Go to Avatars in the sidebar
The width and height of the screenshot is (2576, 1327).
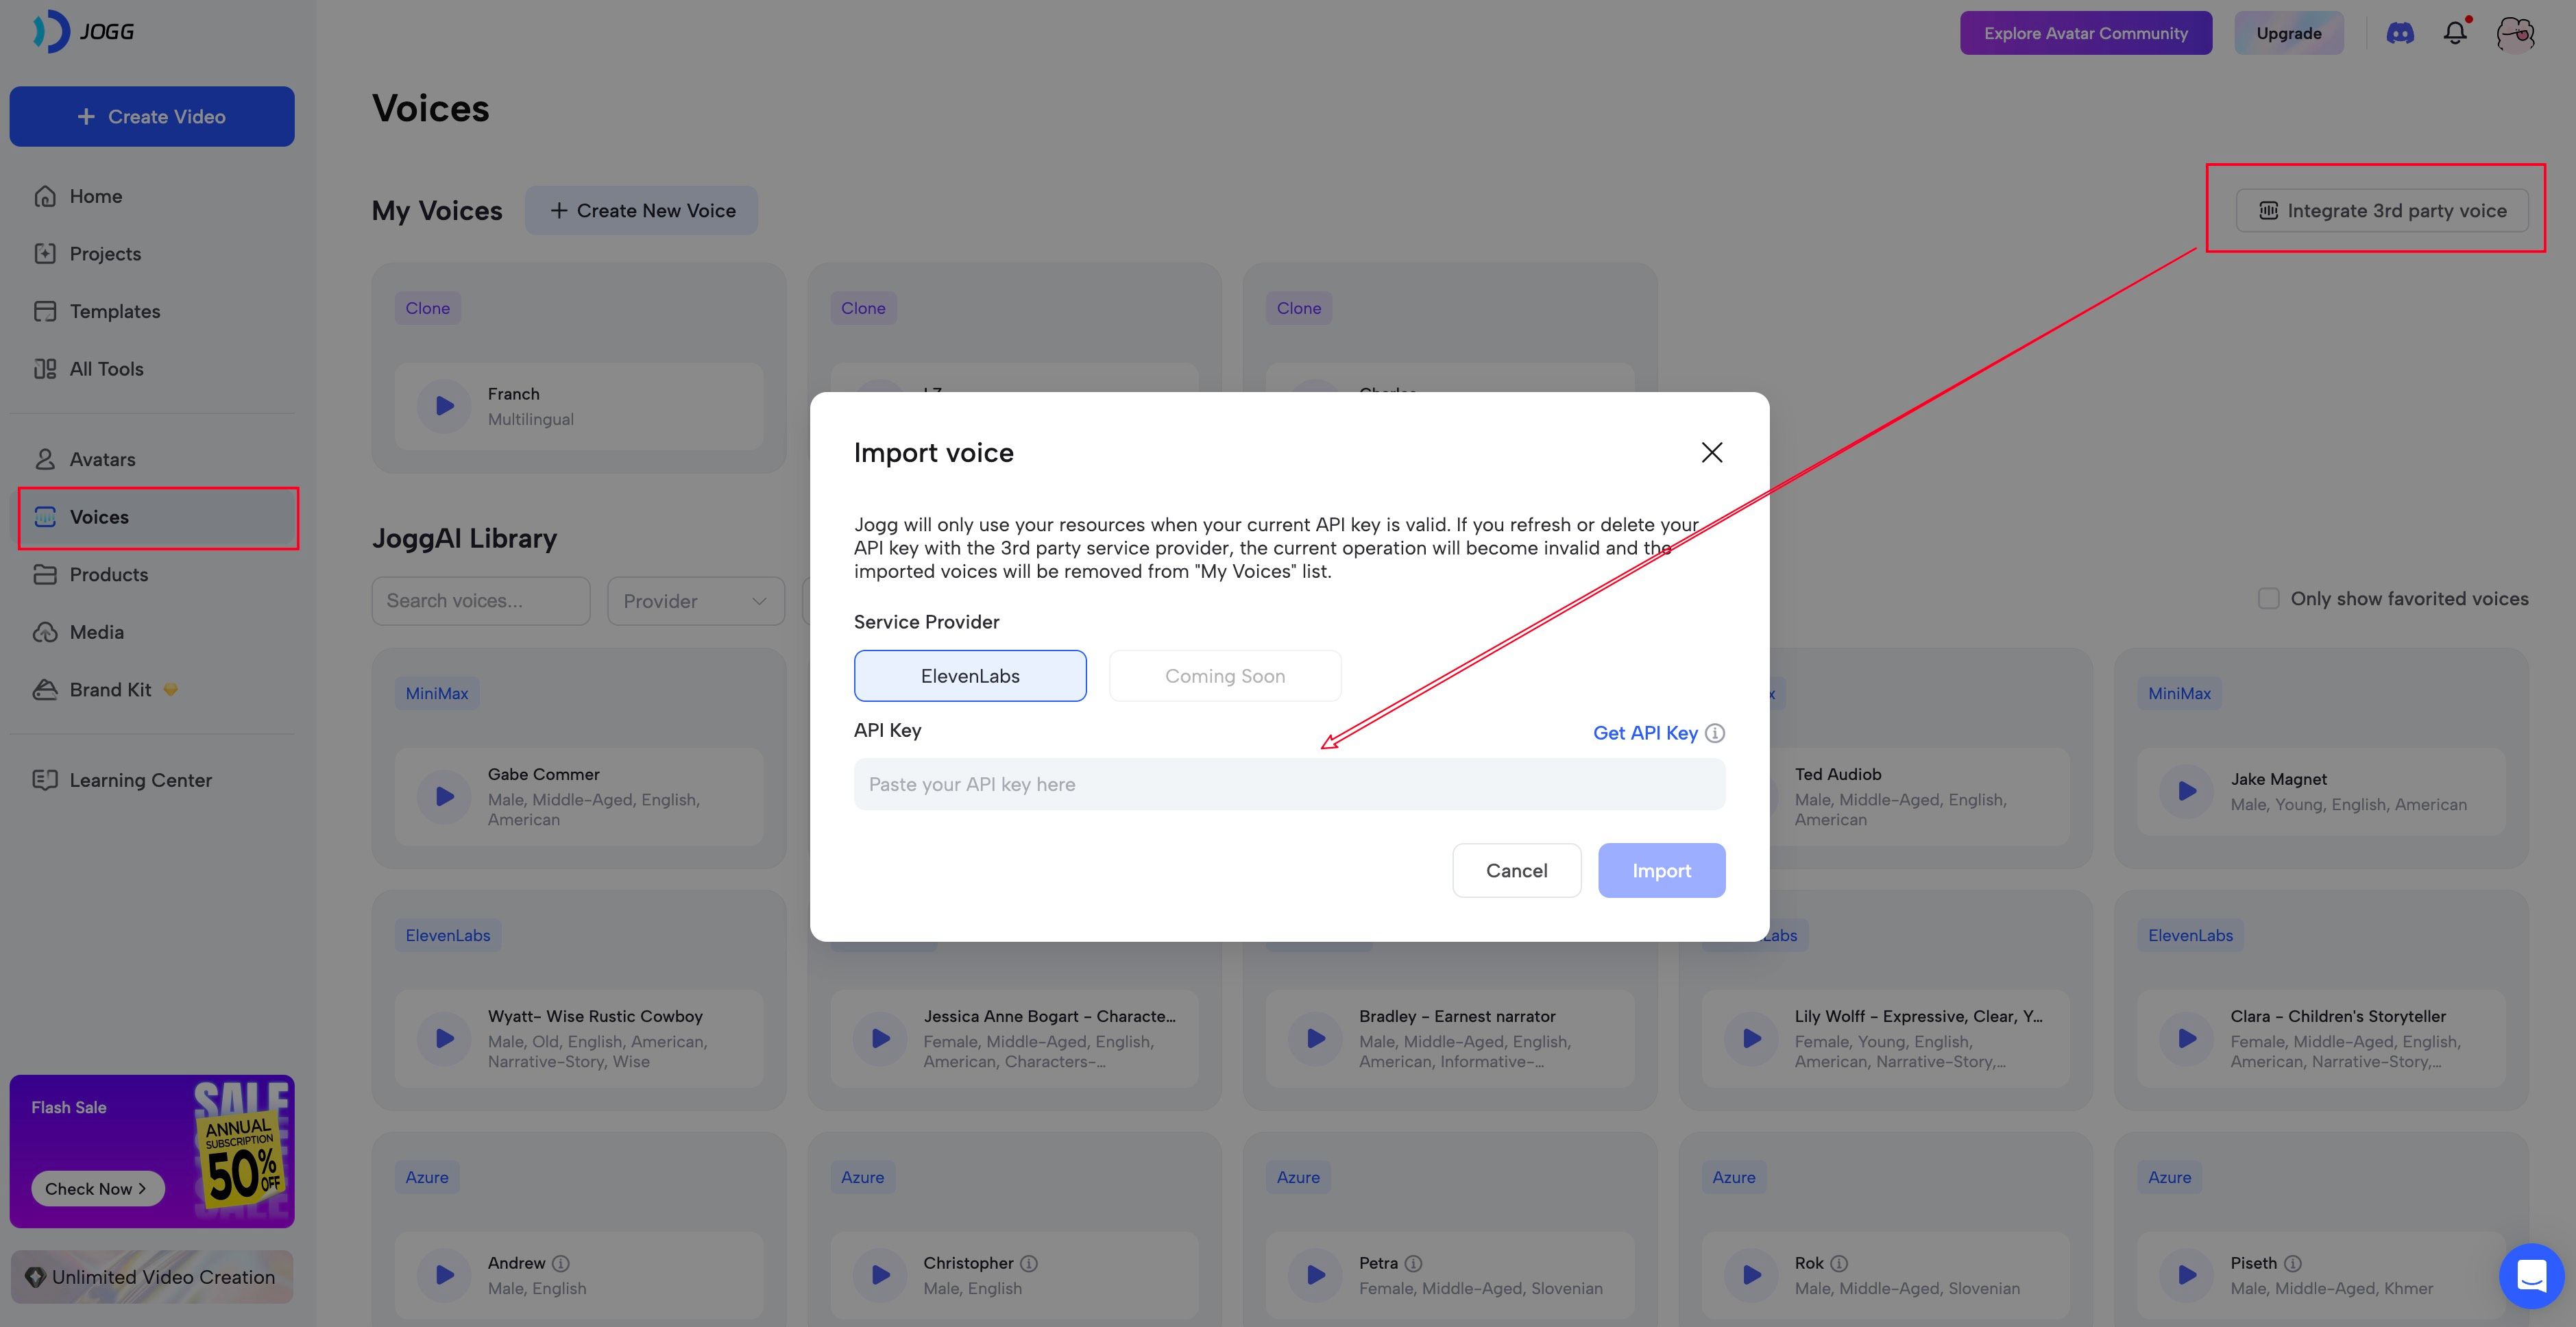[102, 459]
